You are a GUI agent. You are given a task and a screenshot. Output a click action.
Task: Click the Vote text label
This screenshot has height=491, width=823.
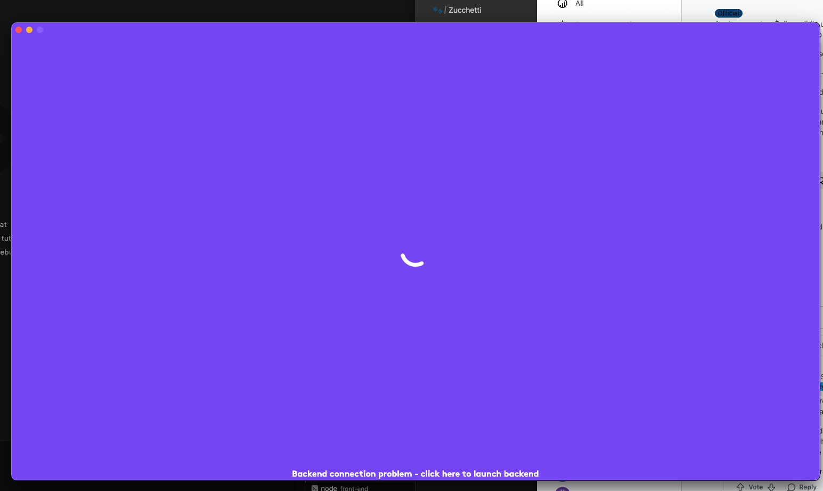coord(755,487)
